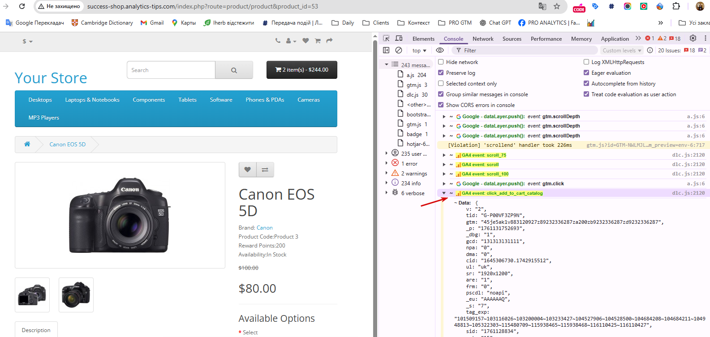Open the Laptops & Notebooks menu
Viewport: 710px width, 337px height.
(x=92, y=100)
